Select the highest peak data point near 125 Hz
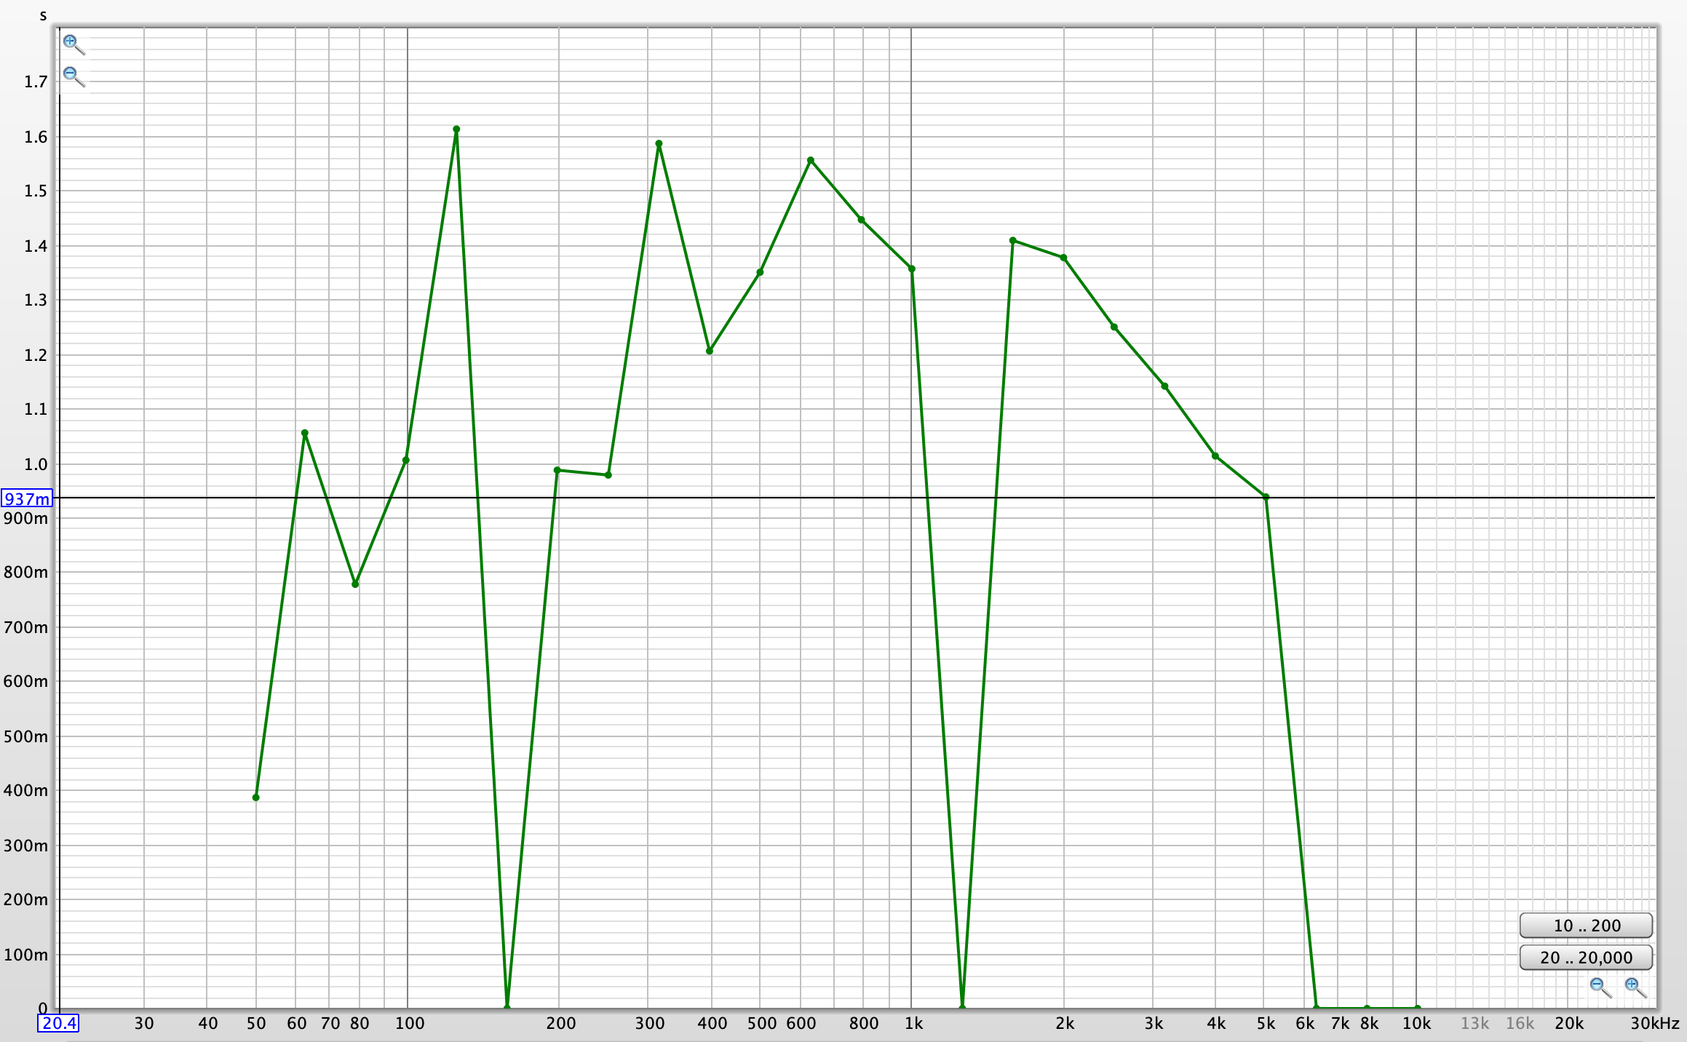Viewport: 1687px width, 1042px height. [456, 130]
